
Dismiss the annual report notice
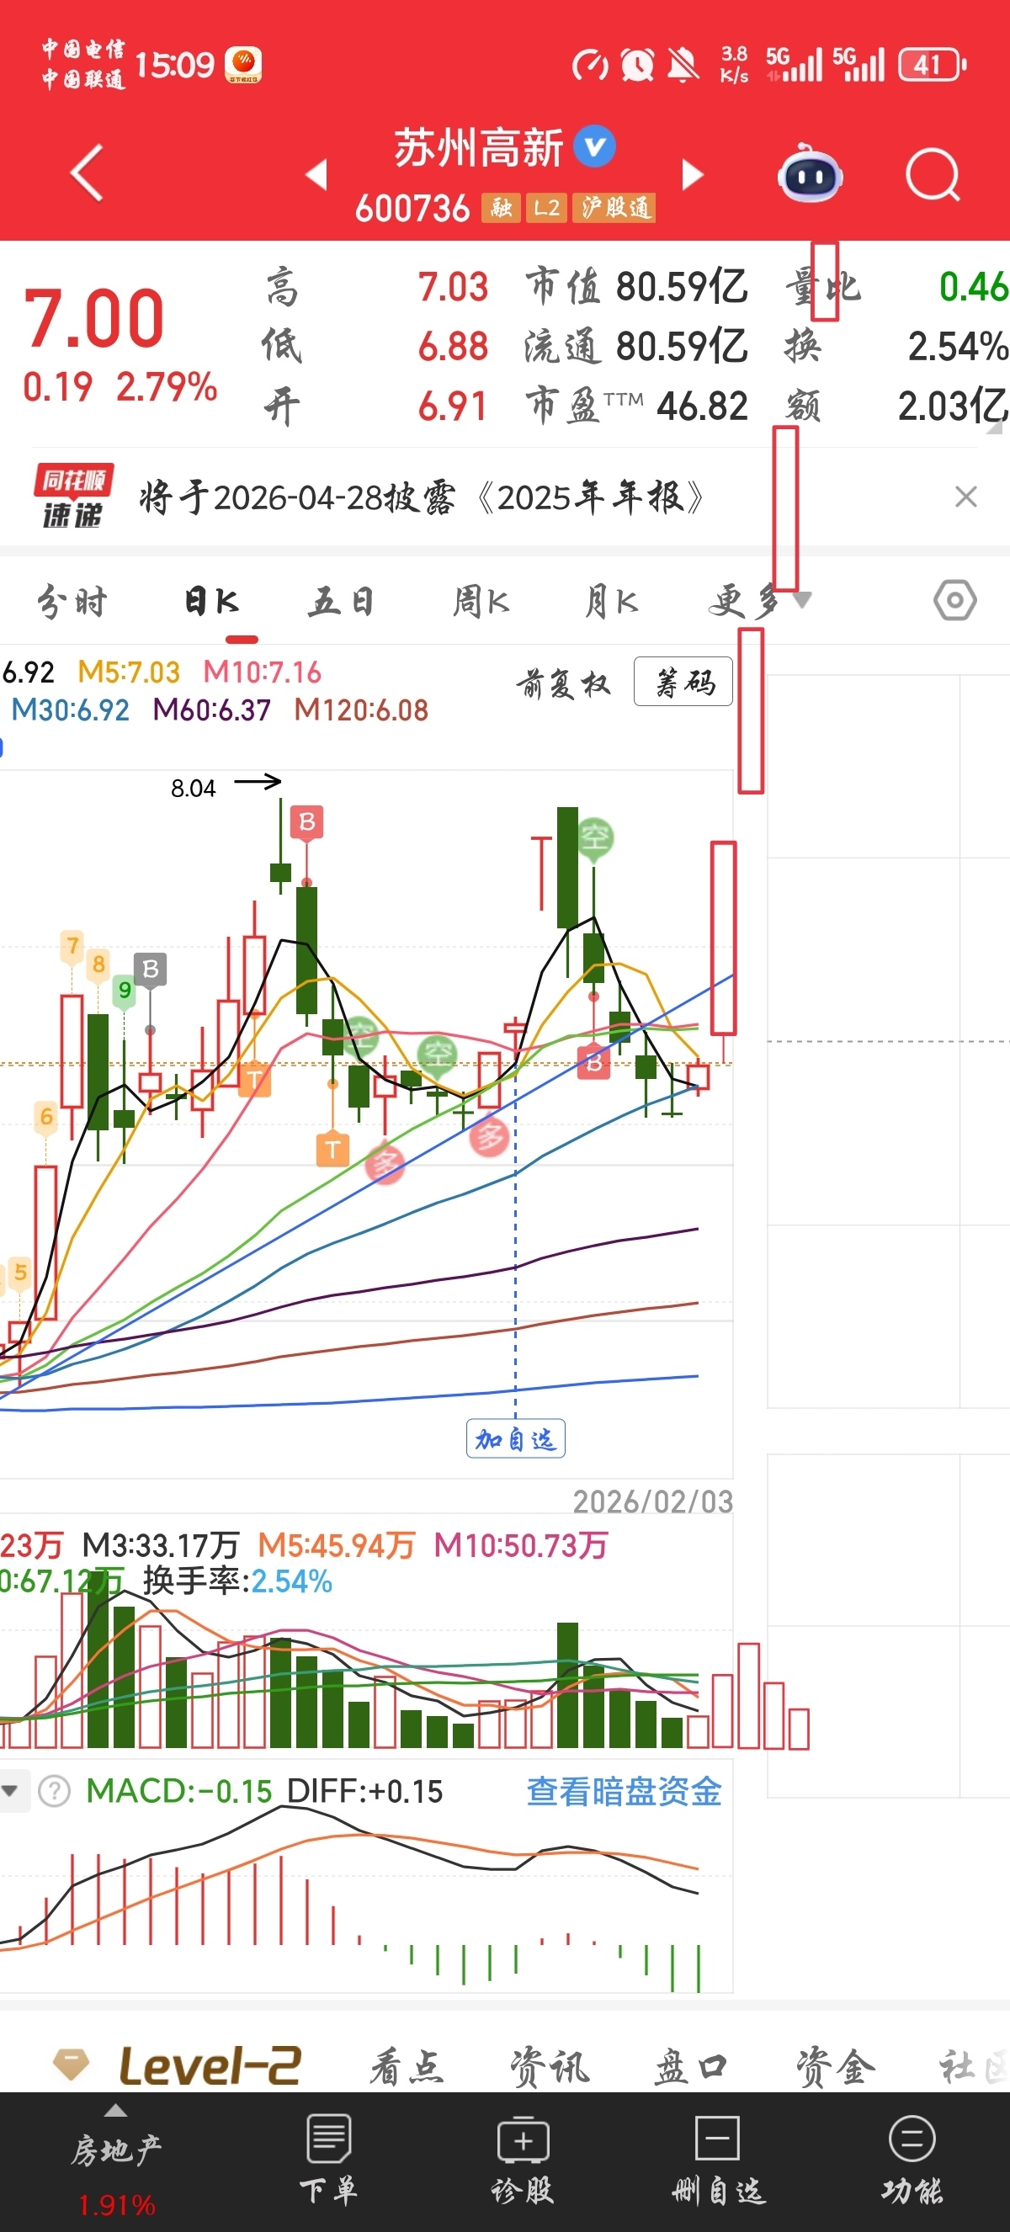click(x=966, y=497)
